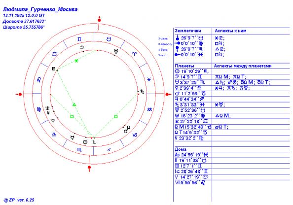The height and width of the screenshot is (205, 293).
Task: Click the Virgo glyph in the zodiac ring
Action: click(x=39, y=109)
